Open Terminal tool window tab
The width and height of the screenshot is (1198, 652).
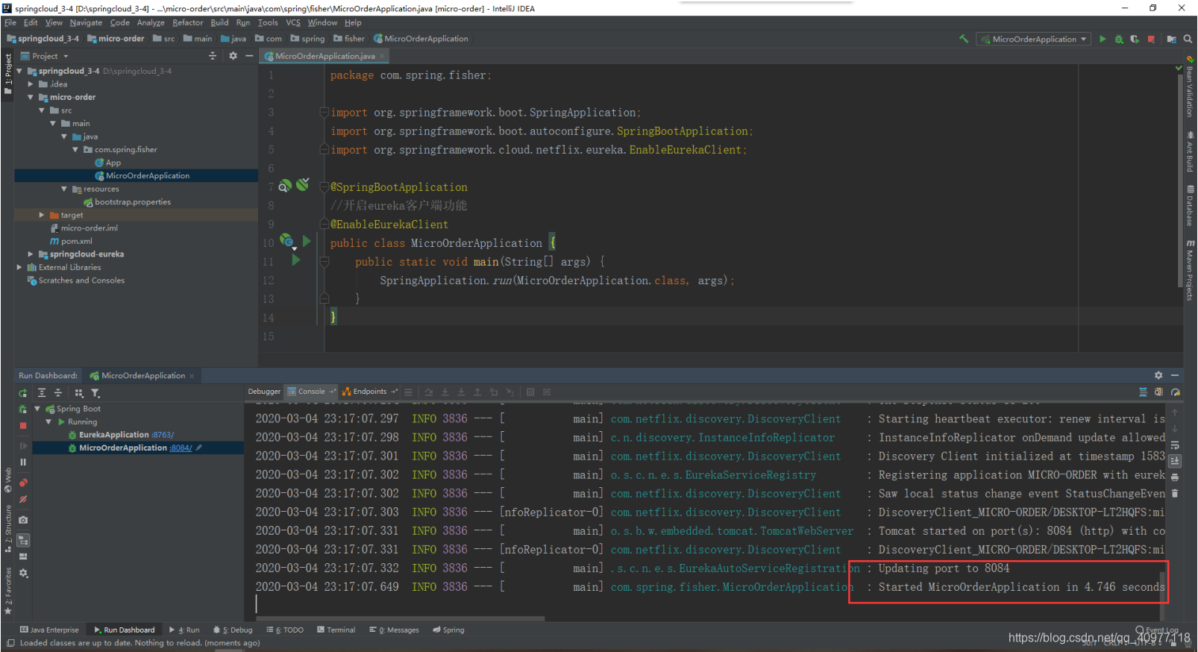pyautogui.click(x=336, y=630)
